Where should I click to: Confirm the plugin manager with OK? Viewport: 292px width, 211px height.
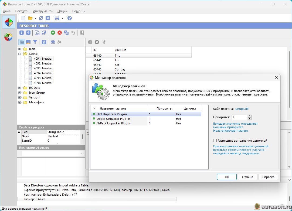coord(227,177)
